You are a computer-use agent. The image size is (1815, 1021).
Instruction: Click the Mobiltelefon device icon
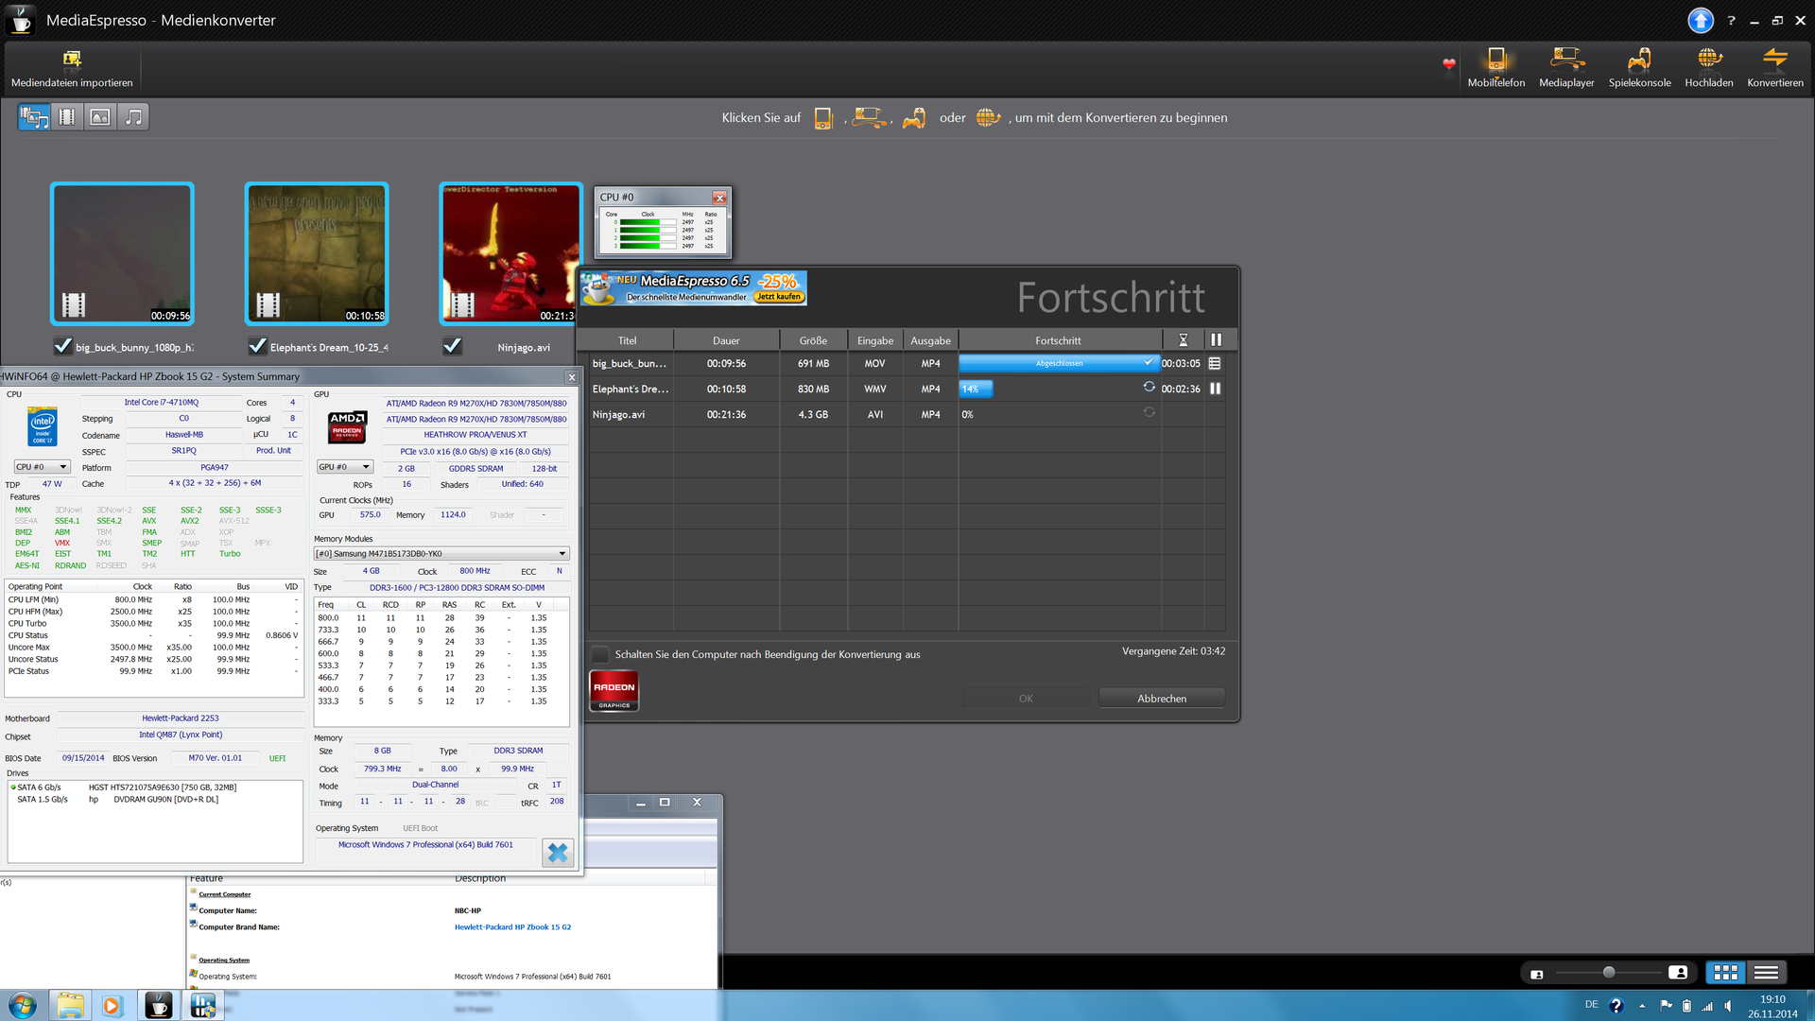pos(1495,61)
